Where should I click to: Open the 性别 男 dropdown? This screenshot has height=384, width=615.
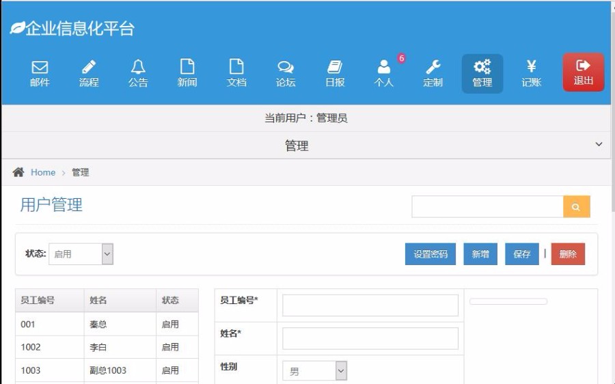tap(314, 370)
